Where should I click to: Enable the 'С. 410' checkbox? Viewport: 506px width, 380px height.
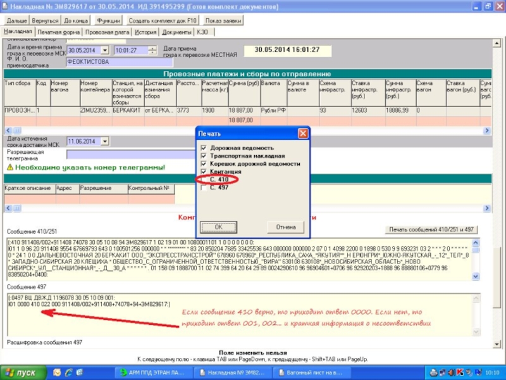[x=204, y=180]
